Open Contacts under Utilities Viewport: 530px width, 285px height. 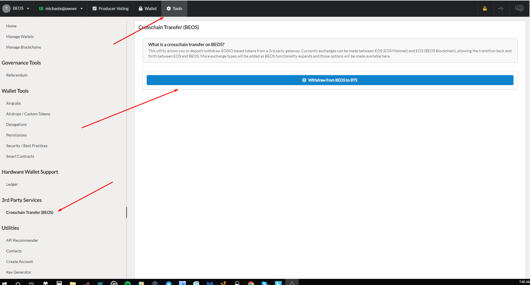pos(14,251)
